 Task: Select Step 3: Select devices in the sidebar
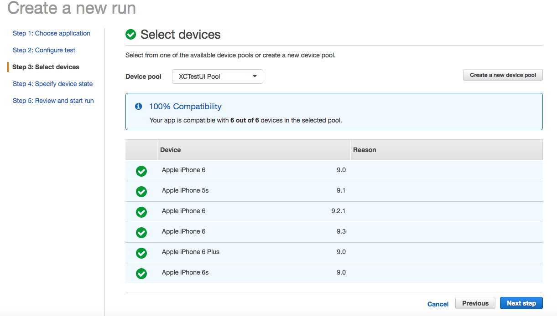pyautogui.click(x=46, y=66)
